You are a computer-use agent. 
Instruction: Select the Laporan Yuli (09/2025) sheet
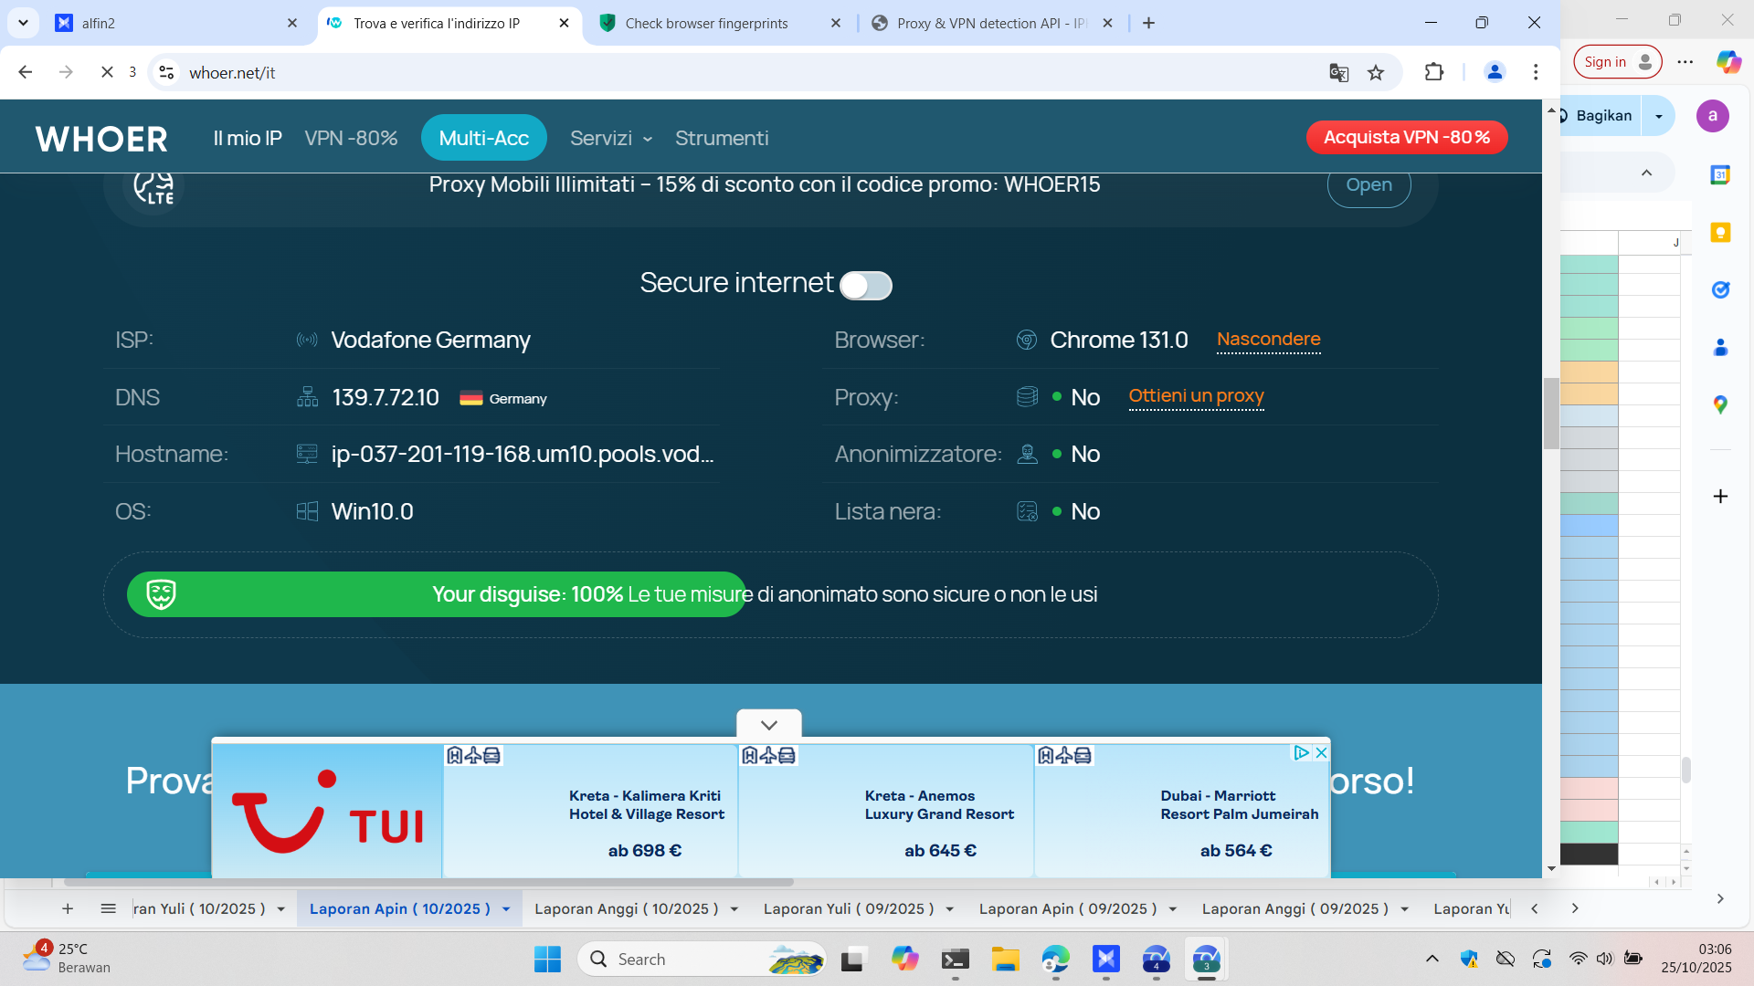[849, 909]
